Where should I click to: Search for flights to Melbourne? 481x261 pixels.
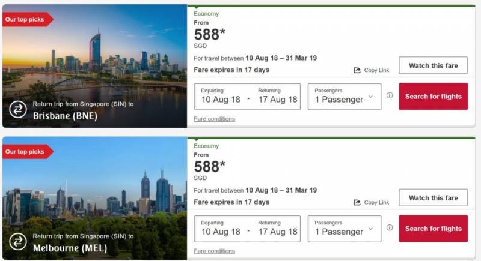tap(433, 229)
